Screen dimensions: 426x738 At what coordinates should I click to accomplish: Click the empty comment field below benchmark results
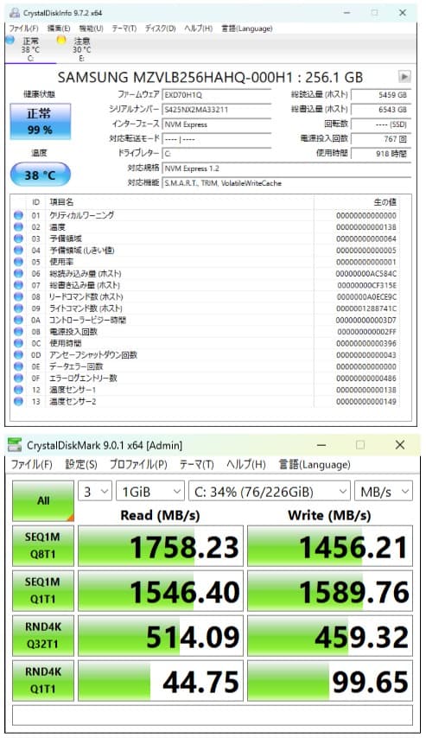coord(213,715)
